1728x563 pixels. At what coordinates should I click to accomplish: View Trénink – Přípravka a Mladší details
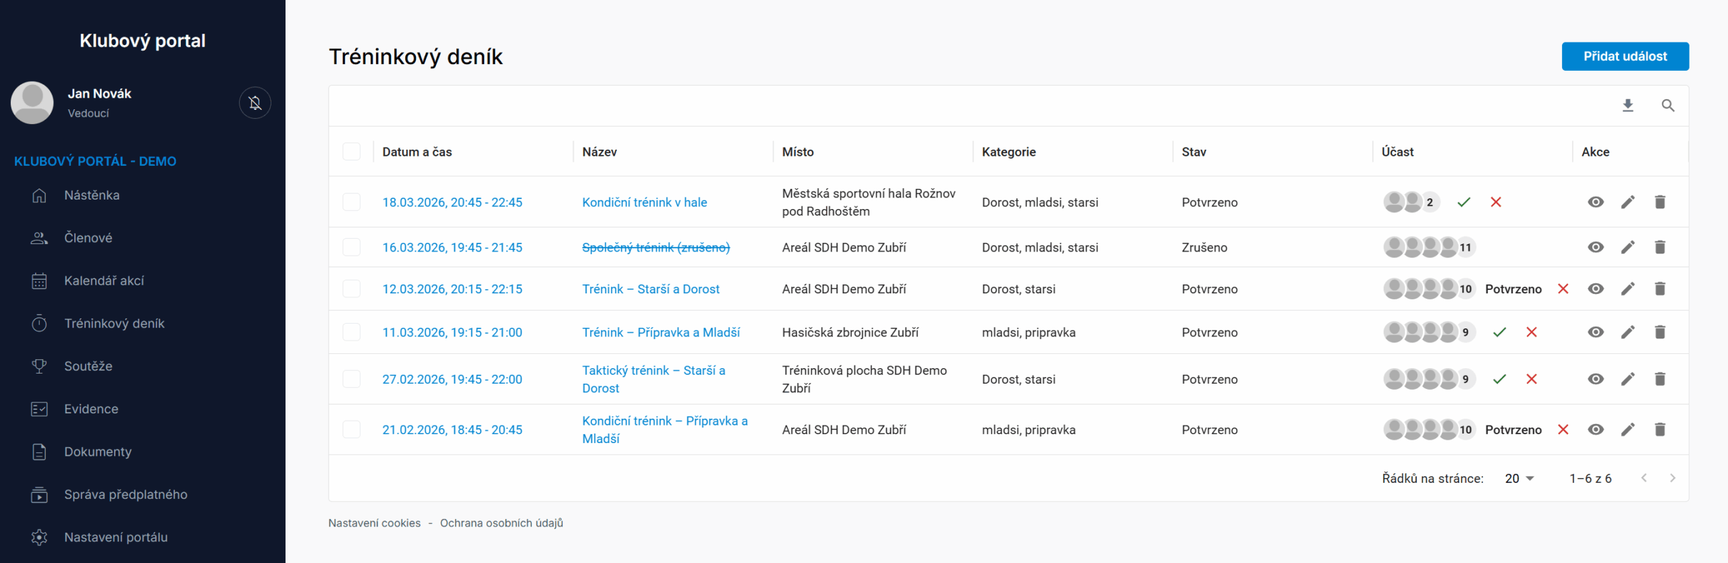tap(1595, 332)
